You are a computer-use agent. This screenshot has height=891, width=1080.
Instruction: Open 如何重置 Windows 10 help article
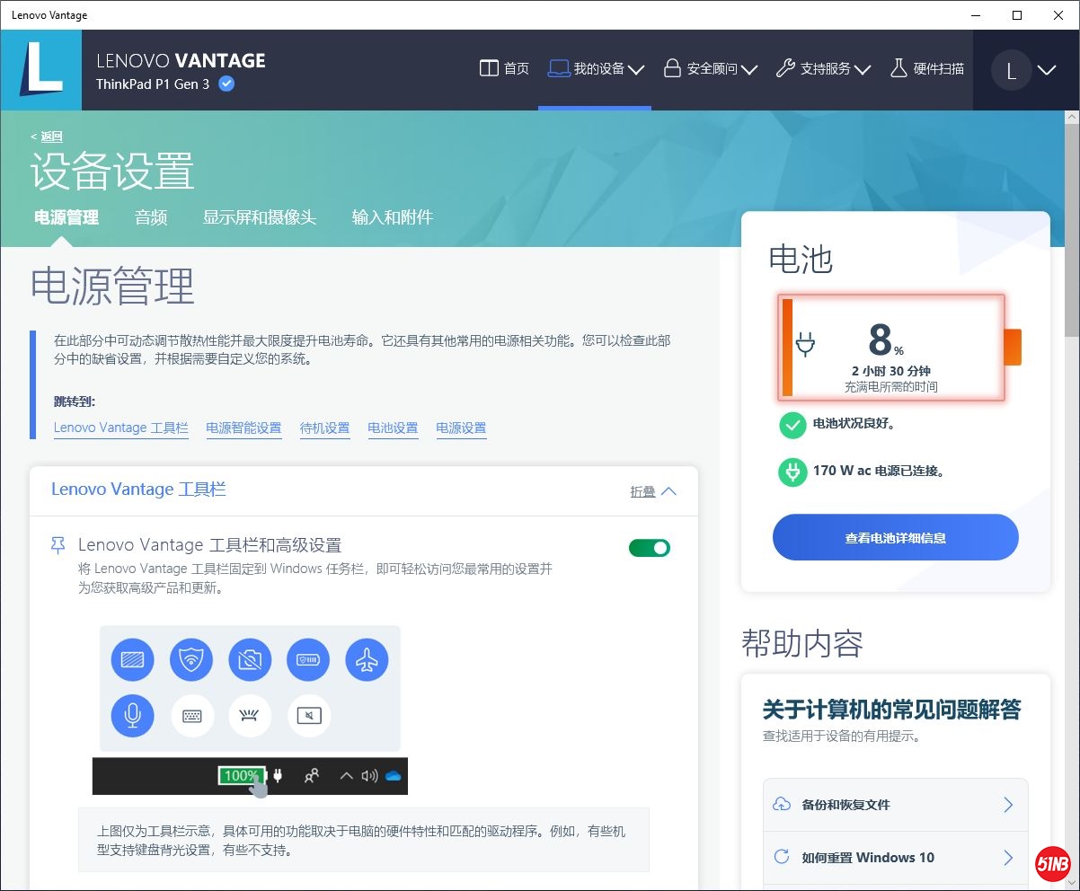(x=895, y=857)
